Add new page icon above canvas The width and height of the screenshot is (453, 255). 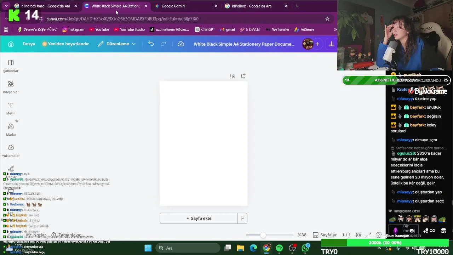point(243,76)
